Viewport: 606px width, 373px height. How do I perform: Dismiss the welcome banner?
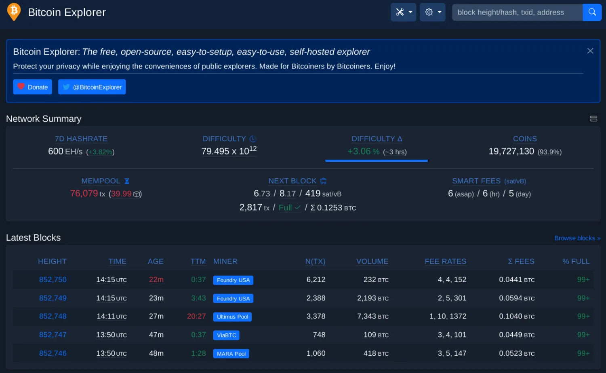[590, 51]
